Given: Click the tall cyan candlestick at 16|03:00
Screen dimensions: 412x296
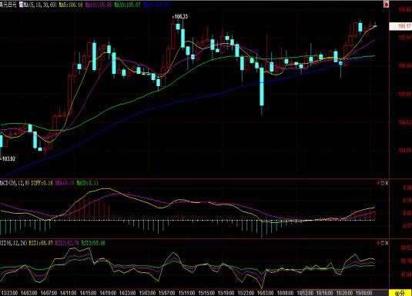Looking at the screenshot, I should click(262, 87).
